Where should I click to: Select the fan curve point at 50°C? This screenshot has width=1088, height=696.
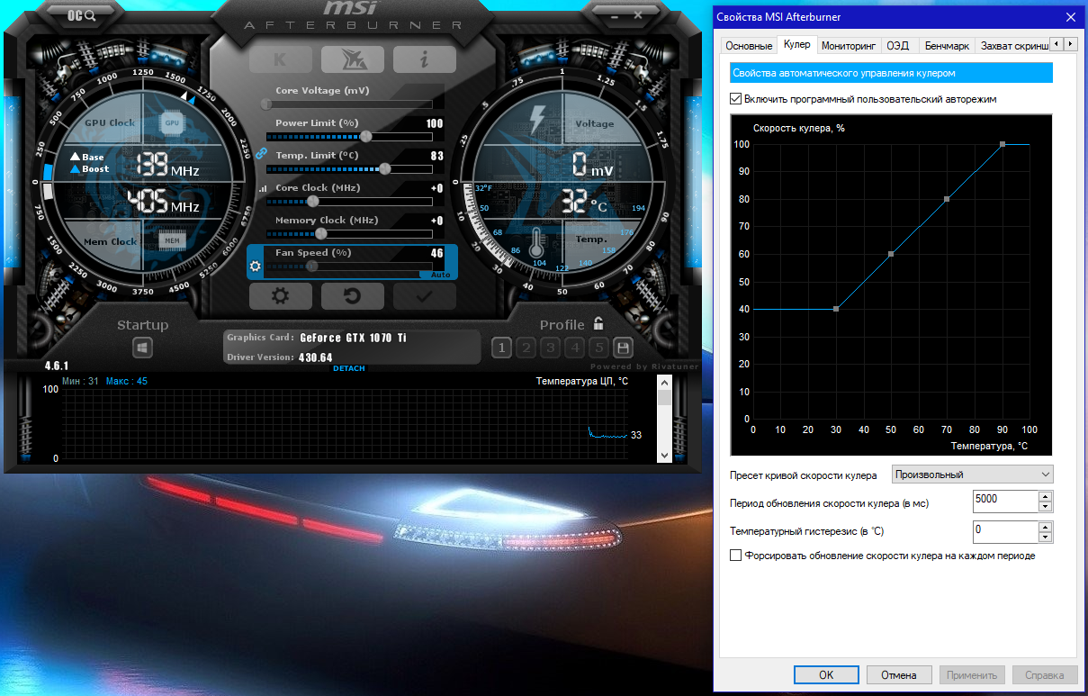pyautogui.click(x=891, y=254)
